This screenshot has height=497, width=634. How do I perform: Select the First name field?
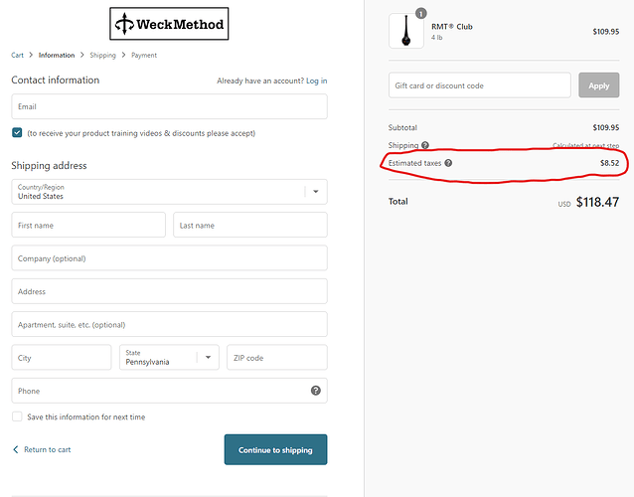click(x=88, y=226)
